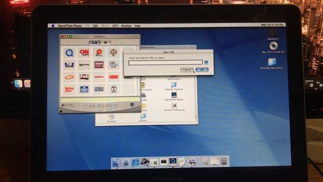Click the QuickTime Player icon in the Dock
The image size is (323, 182).
pos(173,162)
